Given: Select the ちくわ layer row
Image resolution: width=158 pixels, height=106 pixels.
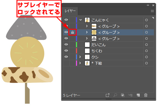Looking at the screenshot, I should tap(108, 51).
